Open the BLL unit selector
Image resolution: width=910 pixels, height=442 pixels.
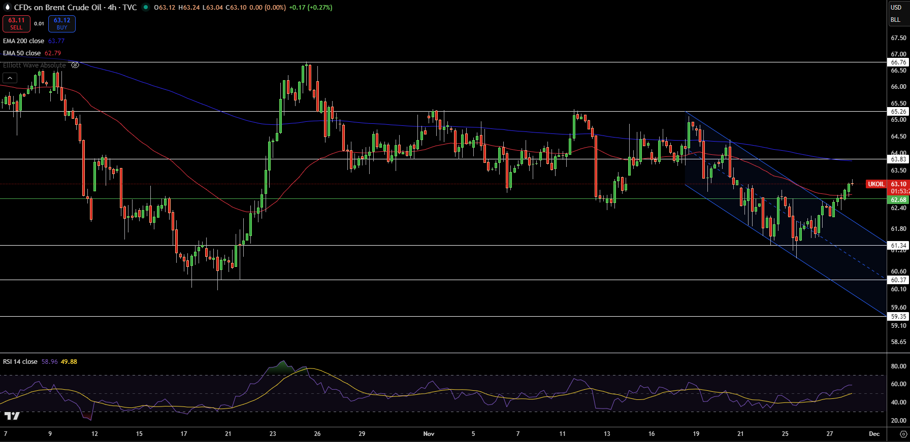pyautogui.click(x=896, y=20)
